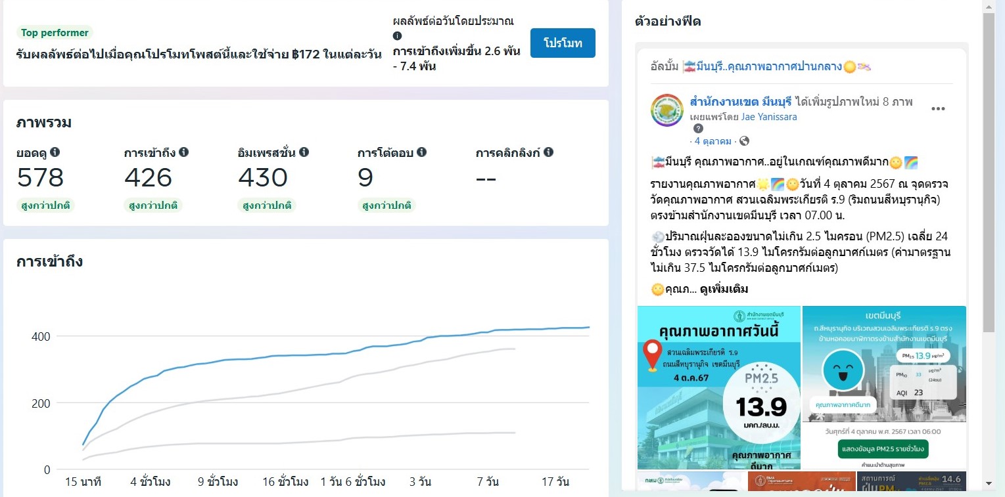
Task: Click info icon next to การคลิกลิงก์
Action: 548,152
